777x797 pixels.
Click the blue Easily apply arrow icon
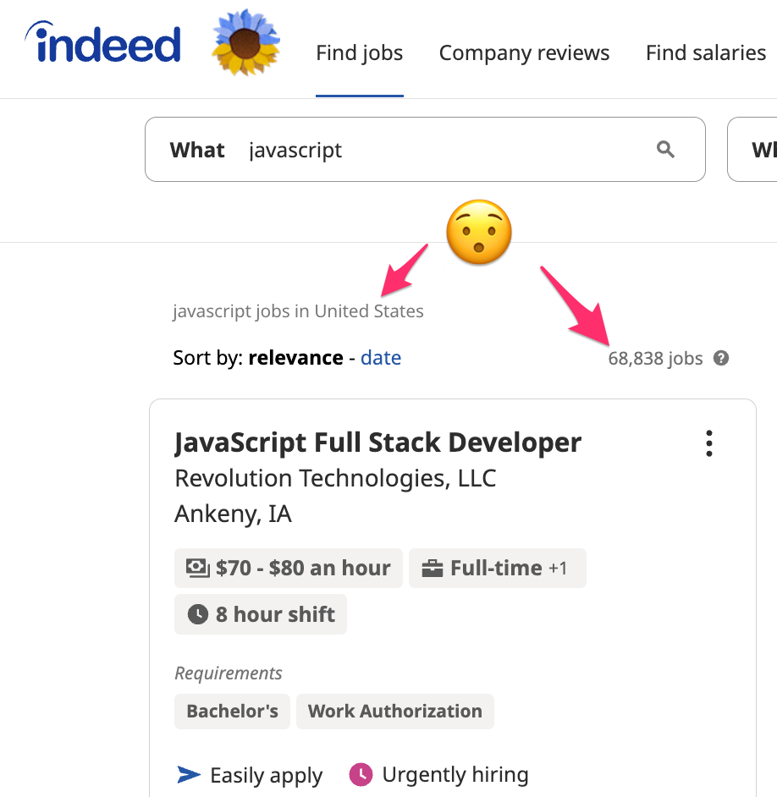tap(189, 774)
